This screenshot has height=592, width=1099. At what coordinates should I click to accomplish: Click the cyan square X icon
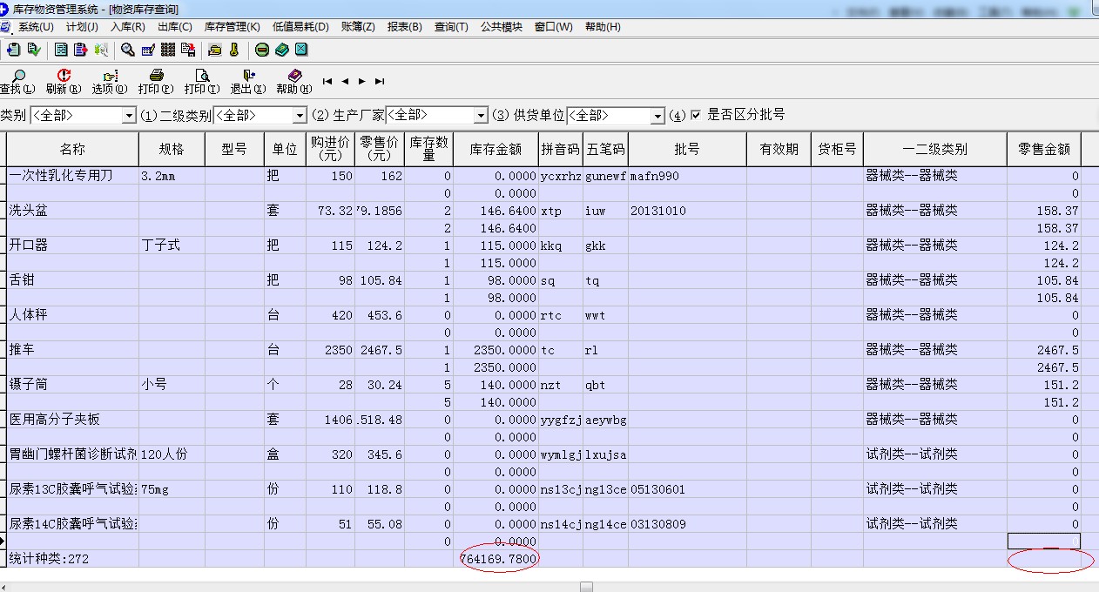pyautogui.click(x=301, y=50)
